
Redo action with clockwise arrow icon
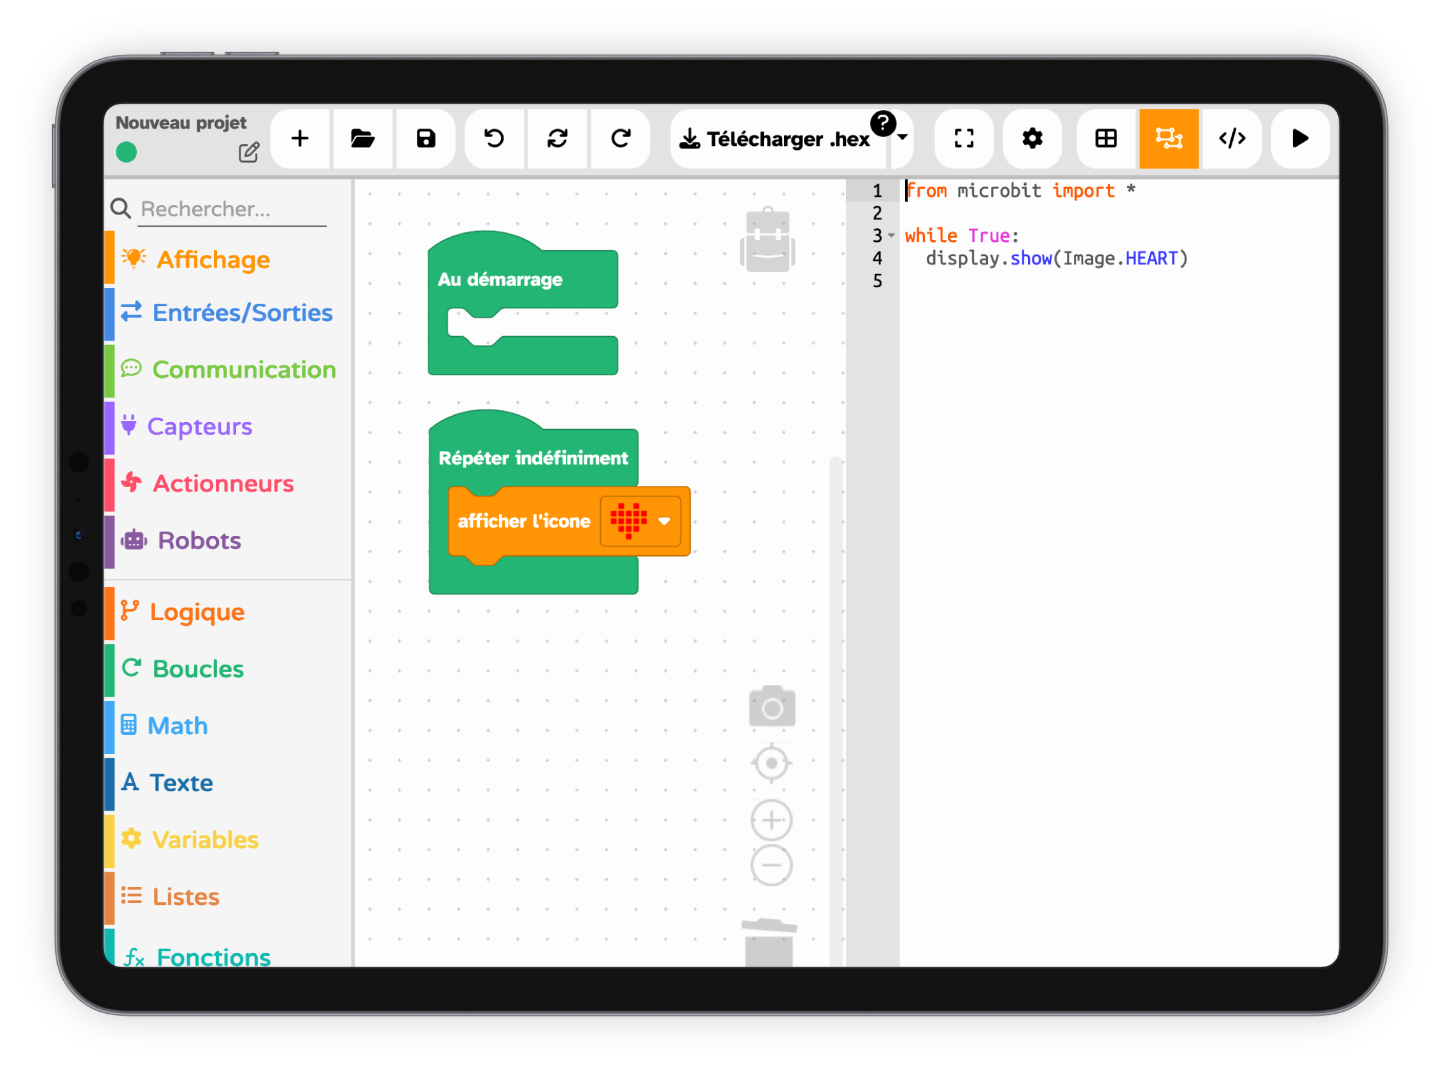(620, 138)
